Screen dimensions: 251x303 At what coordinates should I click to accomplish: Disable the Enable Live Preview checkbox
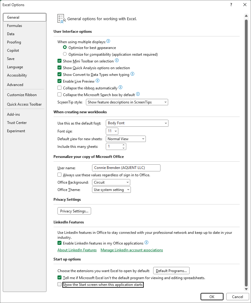[x=60, y=81]
